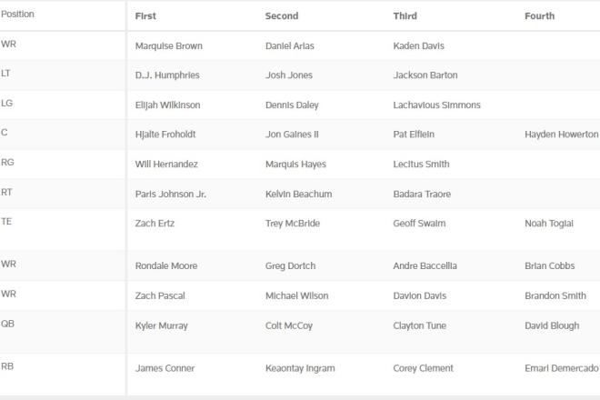Click the Third column header
Screen dimensions: 600x400
click(x=405, y=16)
